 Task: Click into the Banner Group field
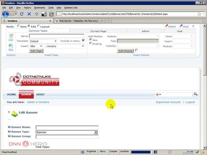tap(67, 136)
